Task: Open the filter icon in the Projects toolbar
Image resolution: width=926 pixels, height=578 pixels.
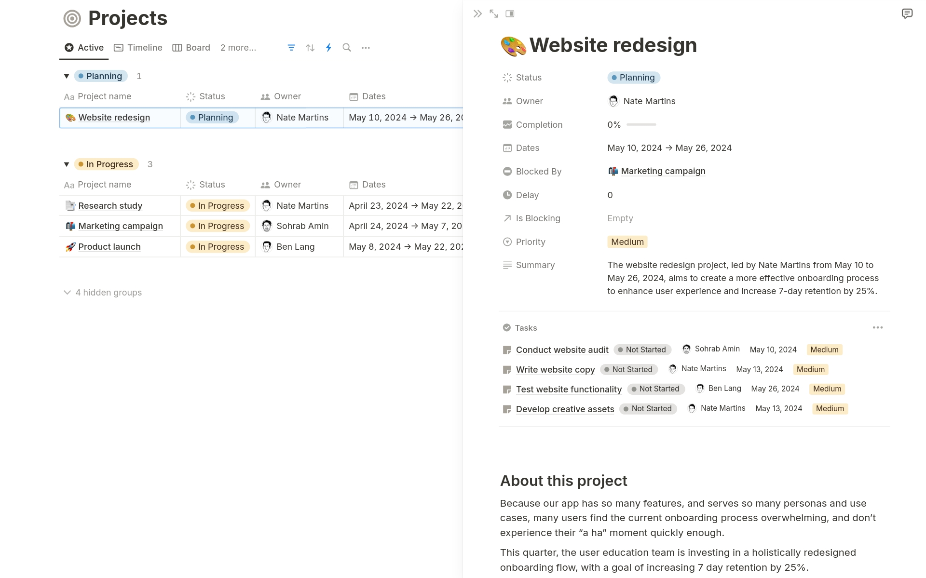Action: point(291,47)
